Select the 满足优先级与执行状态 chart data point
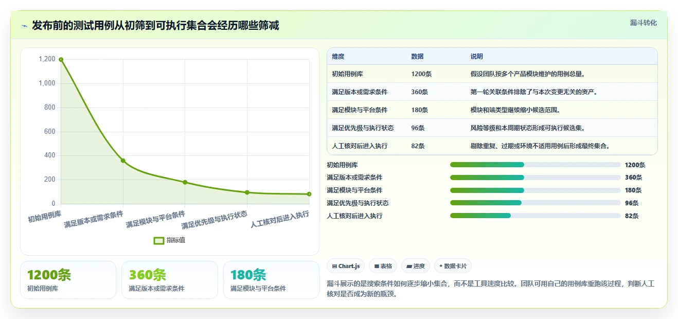 click(x=247, y=192)
